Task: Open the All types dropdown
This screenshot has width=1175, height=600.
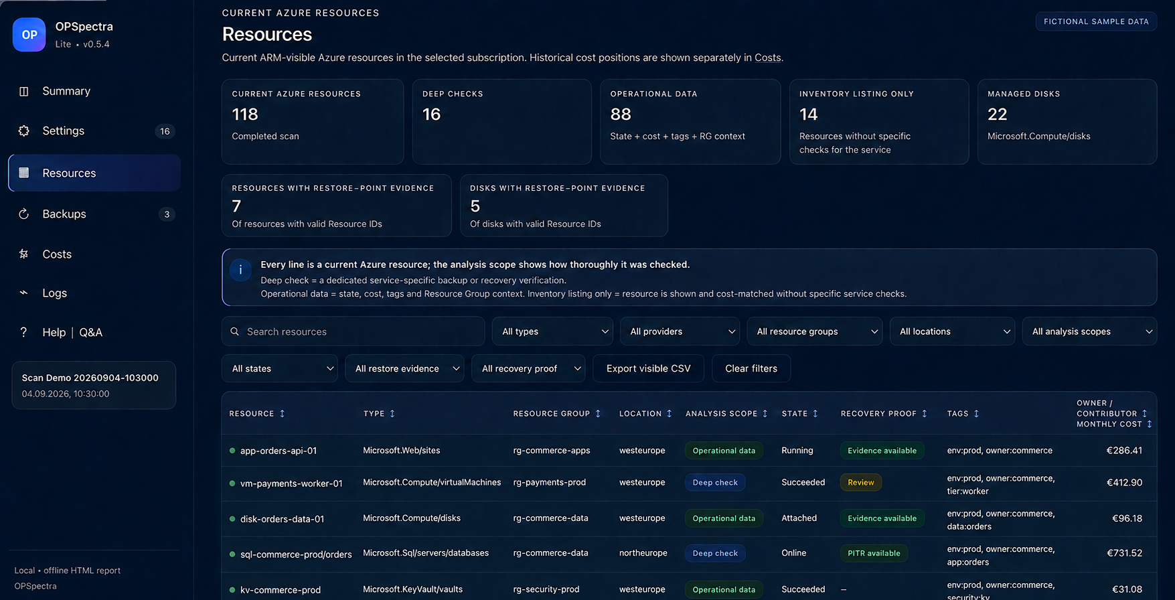Action: (552, 331)
